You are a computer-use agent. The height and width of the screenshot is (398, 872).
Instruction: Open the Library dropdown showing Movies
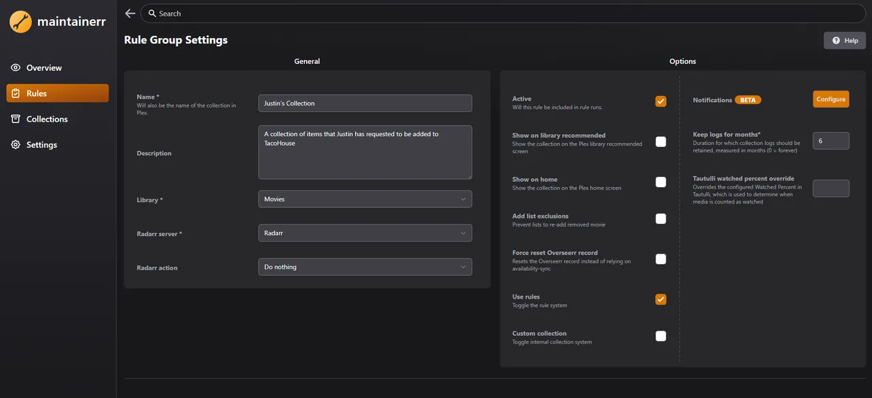(364, 199)
